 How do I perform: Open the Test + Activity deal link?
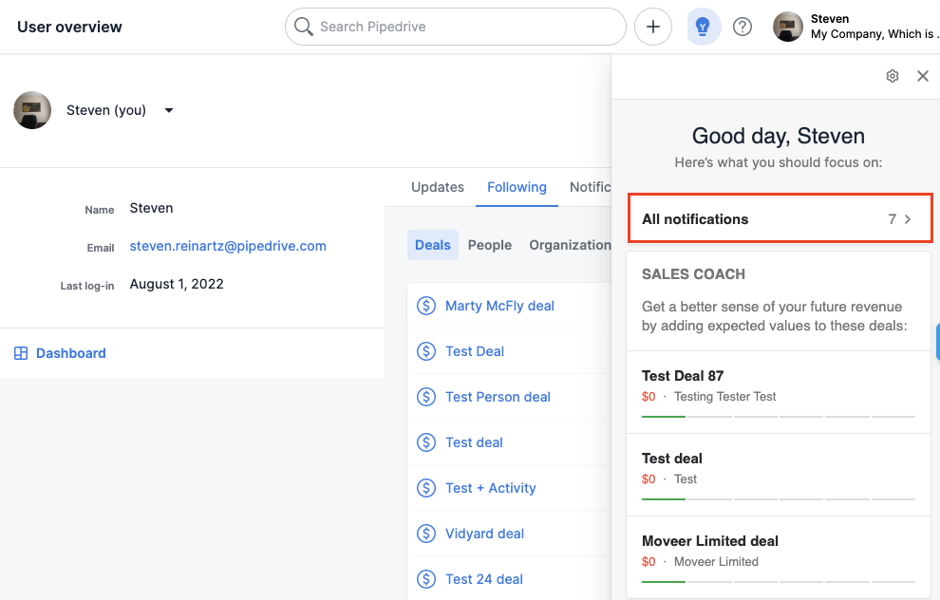pos(490,488)
